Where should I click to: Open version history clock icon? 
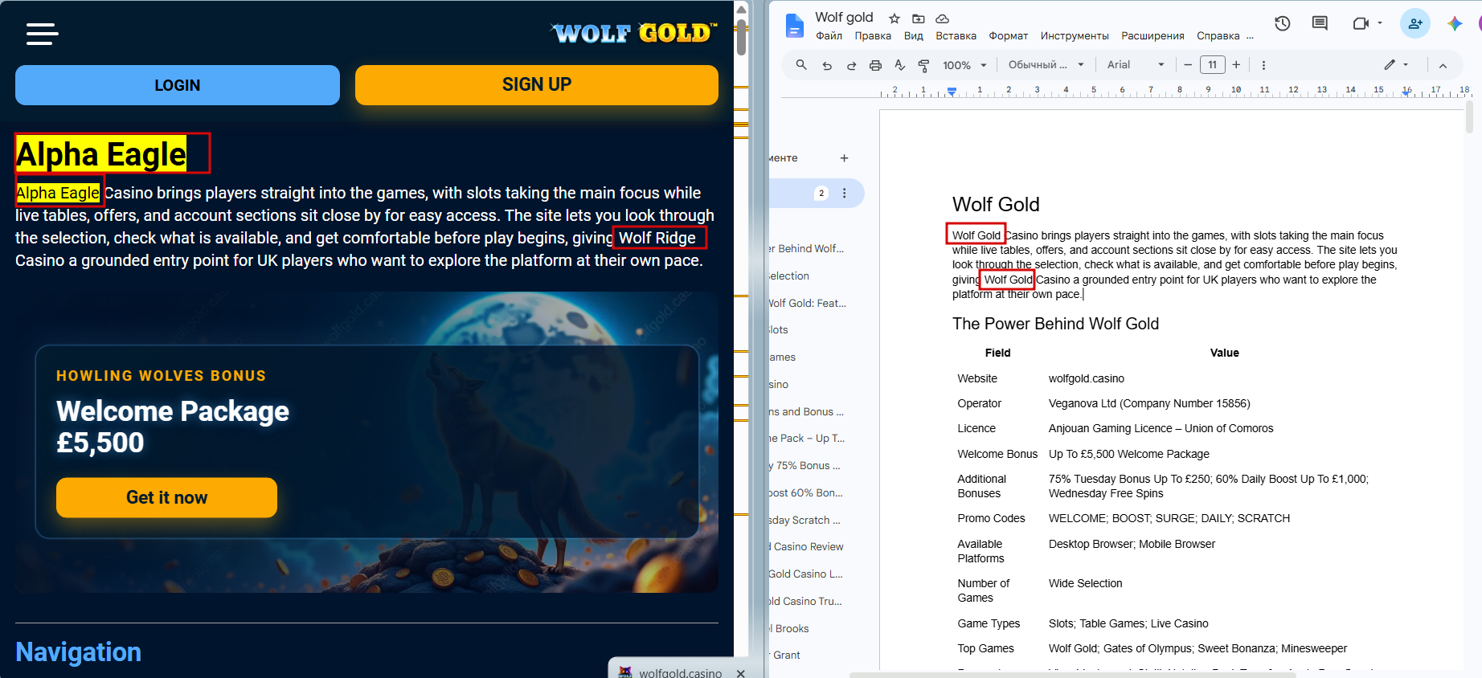(1283, 23)
